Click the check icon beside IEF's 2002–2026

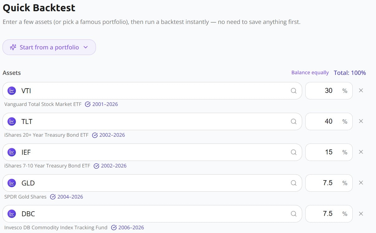(x=96, y=166)
